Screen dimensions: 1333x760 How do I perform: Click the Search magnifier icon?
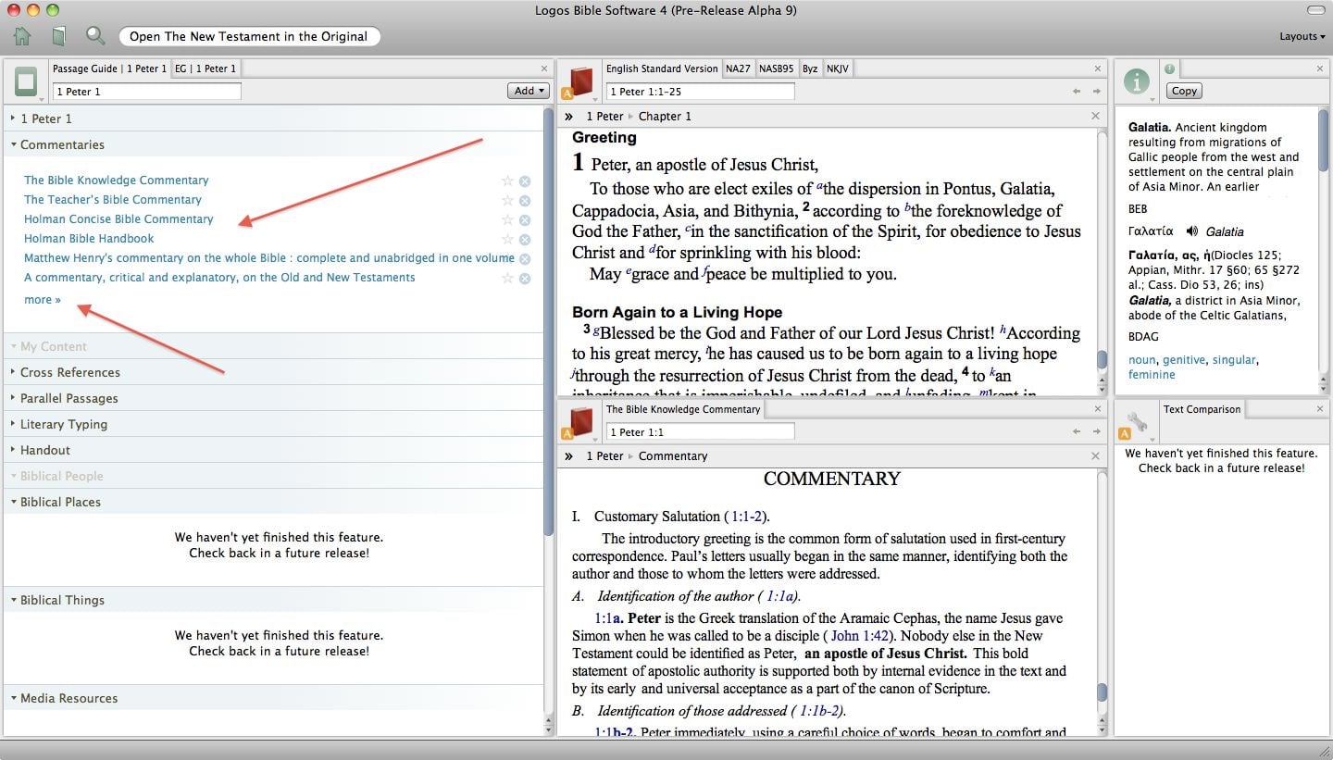pyautogui.click(x=94, y=36)
